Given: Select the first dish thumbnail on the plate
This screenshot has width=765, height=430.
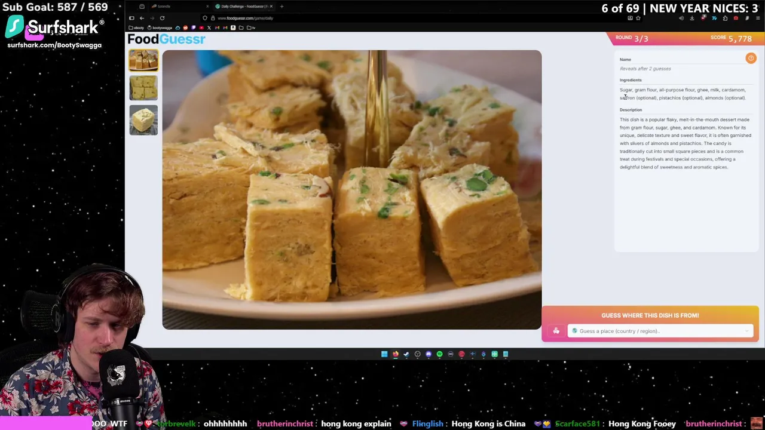Looking at the screenshot, I should pos(143,61).
